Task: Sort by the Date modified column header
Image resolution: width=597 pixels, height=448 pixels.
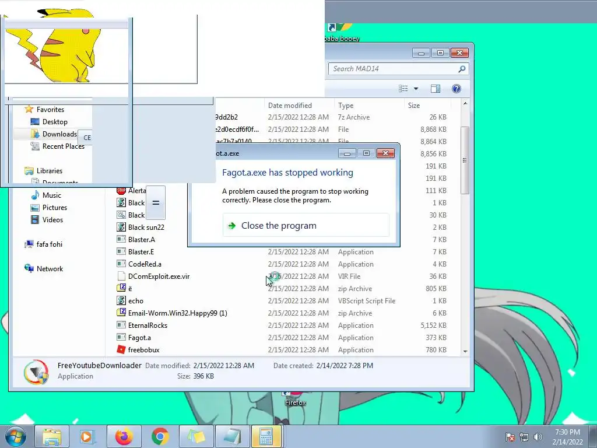Action: click(x=290, y=106)
